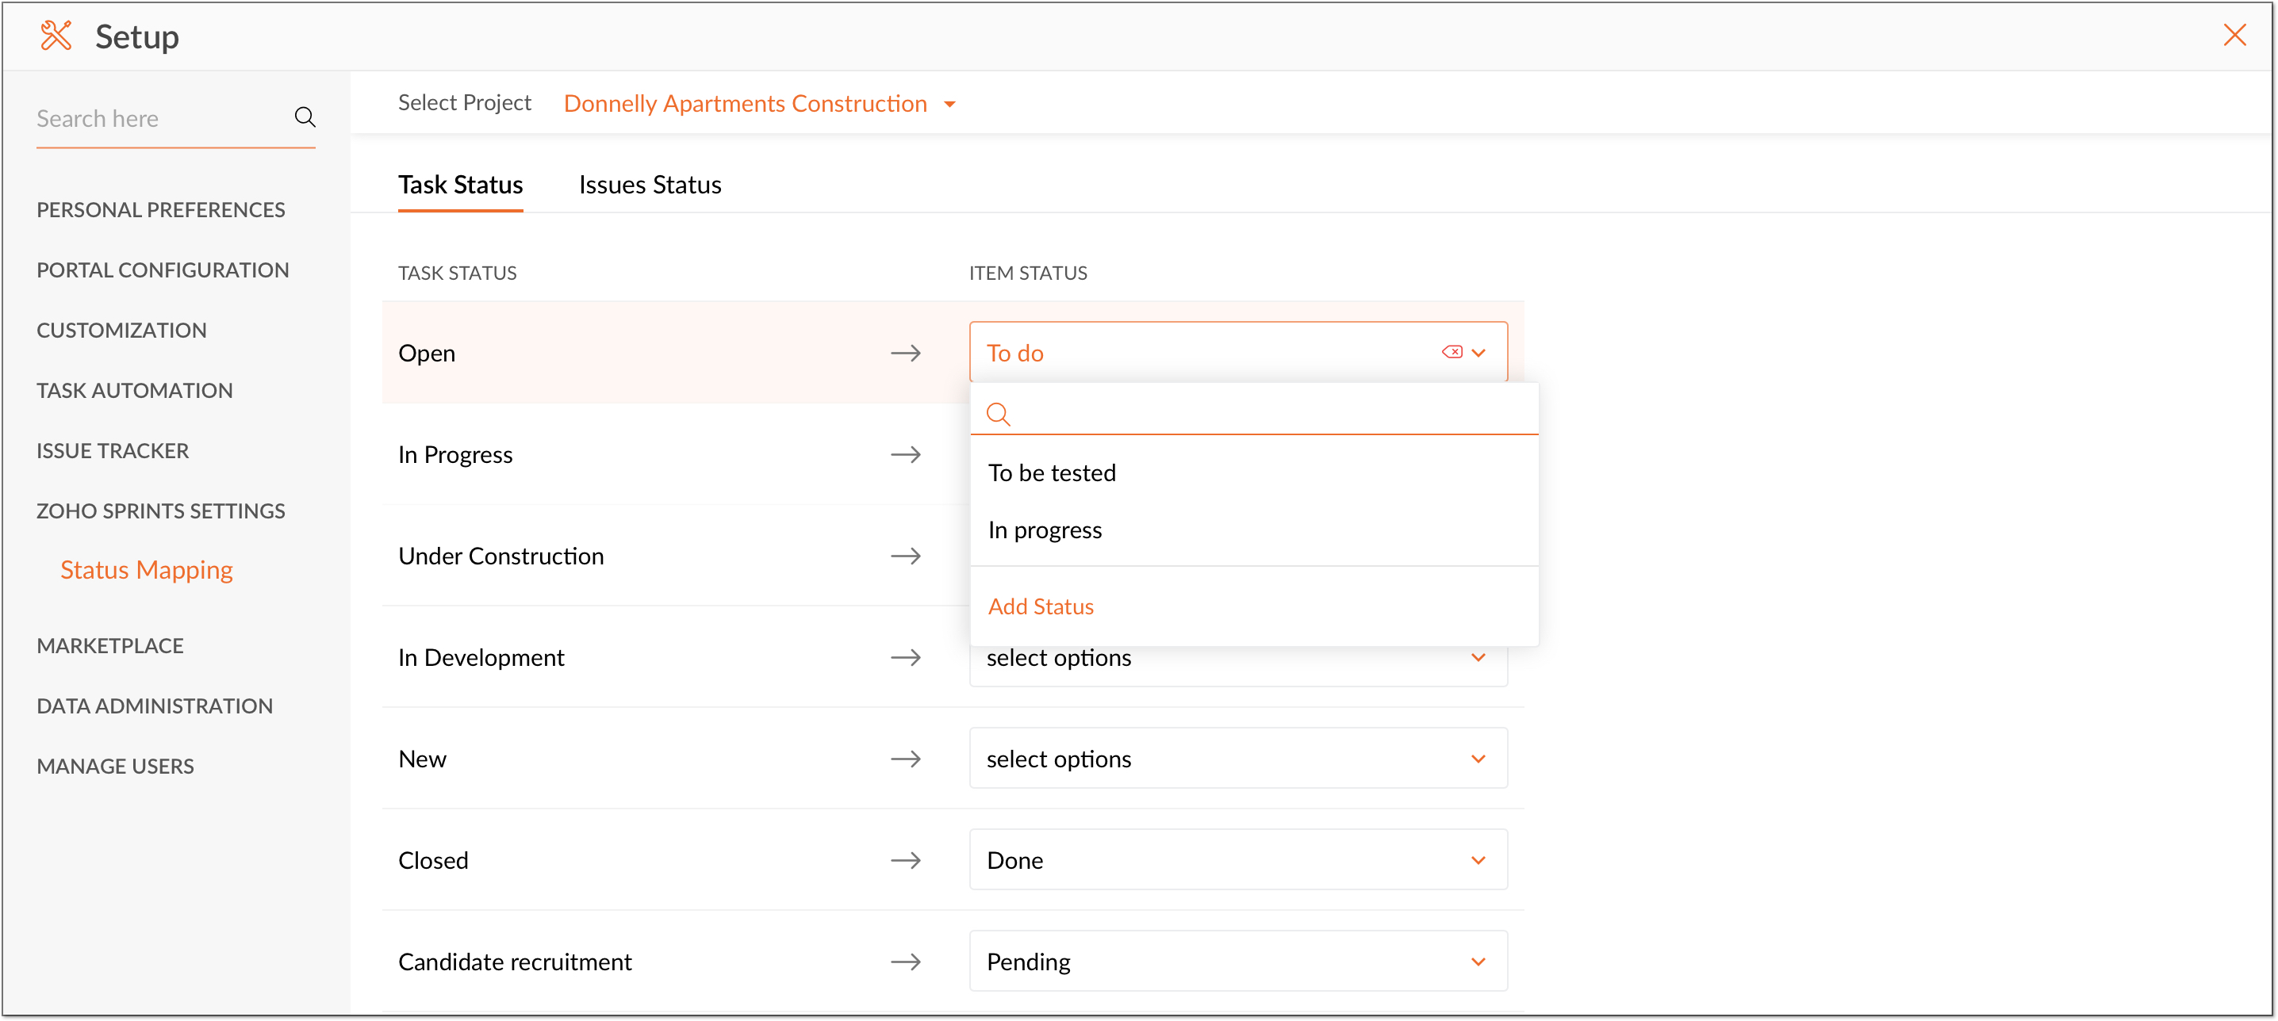
Task: Switch to the Issues Status tab
Action: click(650, 184)
